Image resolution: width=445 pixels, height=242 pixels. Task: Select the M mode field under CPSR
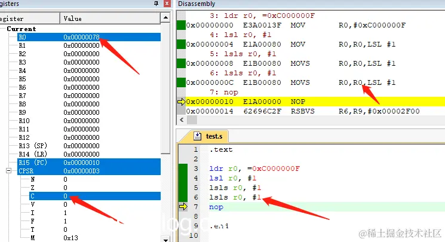(95, 238)
